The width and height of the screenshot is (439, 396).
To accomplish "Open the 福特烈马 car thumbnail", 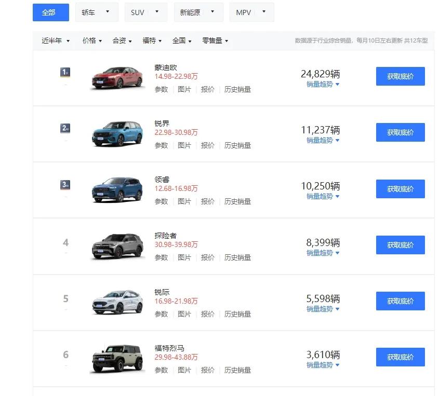I will click(x=117, y=359).
